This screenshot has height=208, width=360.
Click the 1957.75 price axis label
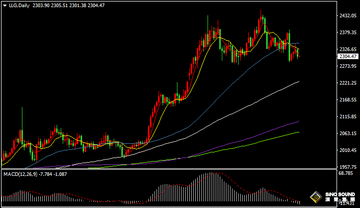(x=347, y=167)
